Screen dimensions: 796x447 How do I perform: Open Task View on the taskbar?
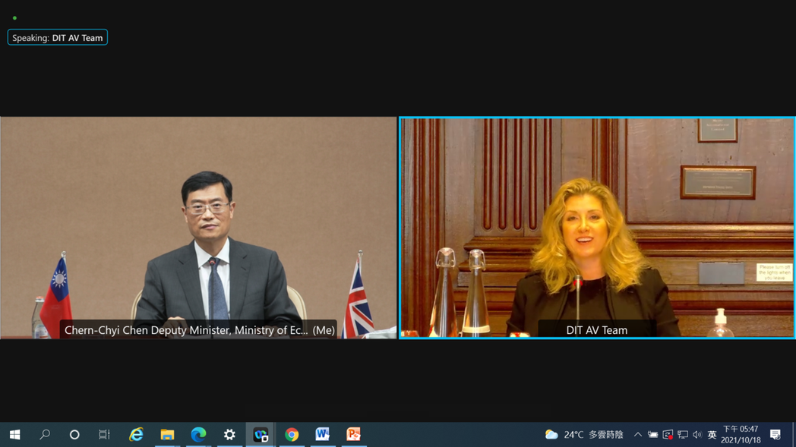[105, 435]
